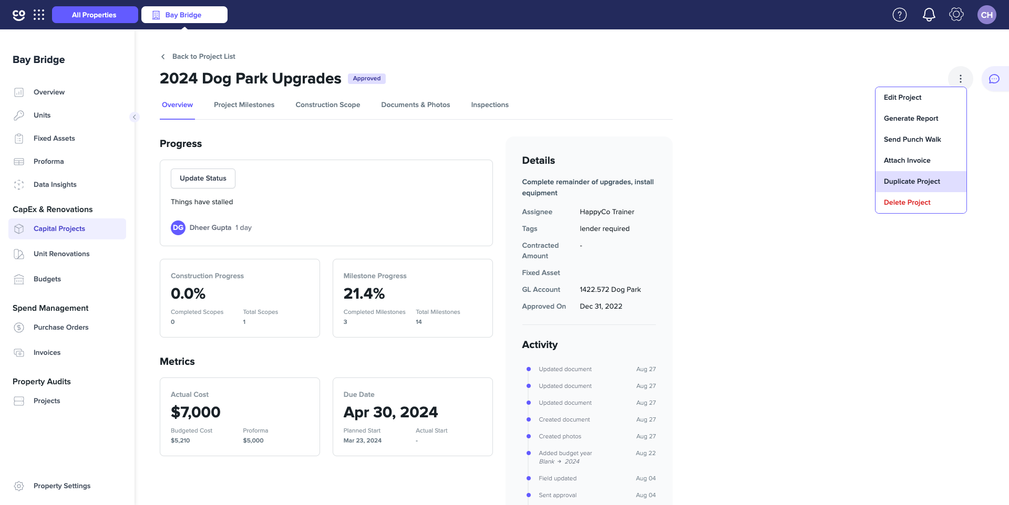1009x505 pixels.
Task: Open the Documents & Photos tab
Action: coord(416,105)
